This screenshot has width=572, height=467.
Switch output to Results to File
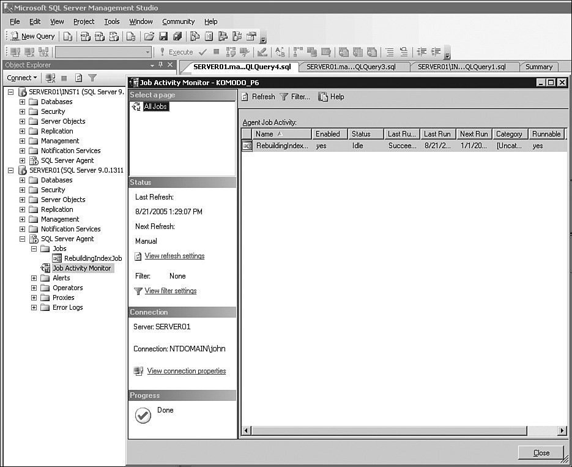371,52
